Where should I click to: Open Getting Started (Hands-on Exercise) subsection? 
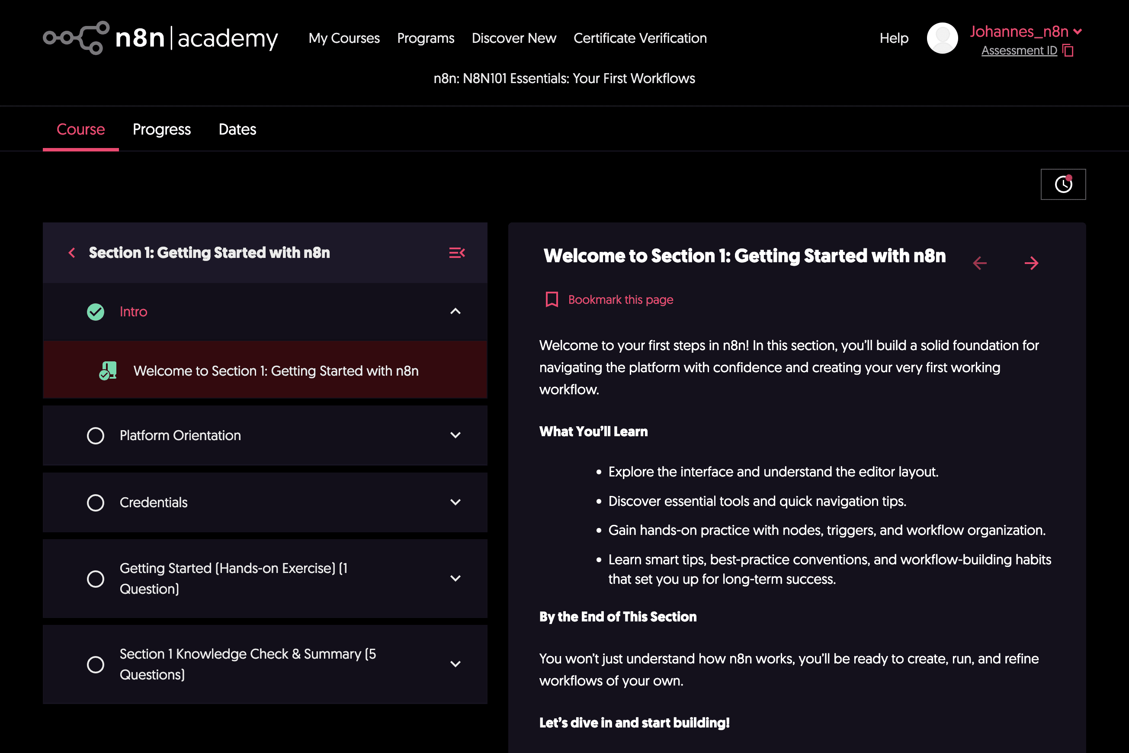265,578
